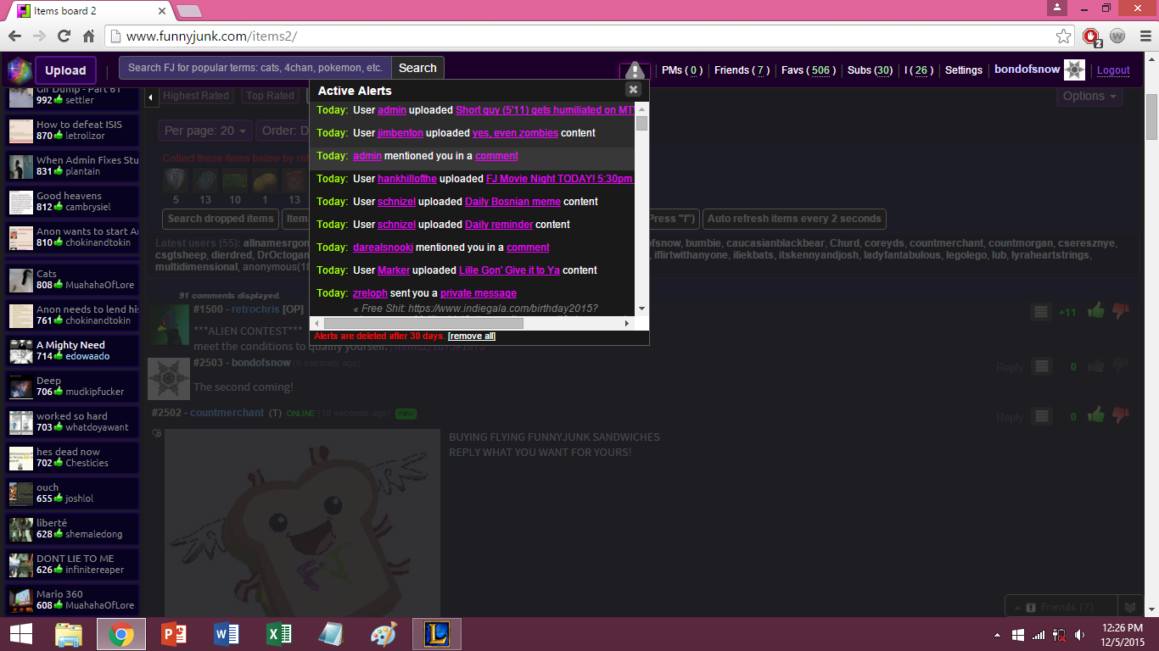
Task: Click the 'remove all' alerts link
Action: click(x=472, y=337)
